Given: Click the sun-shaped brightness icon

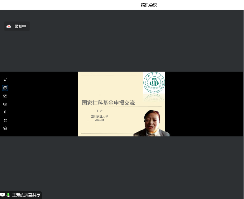Looking at the screenshot, I should pos(5,80).
